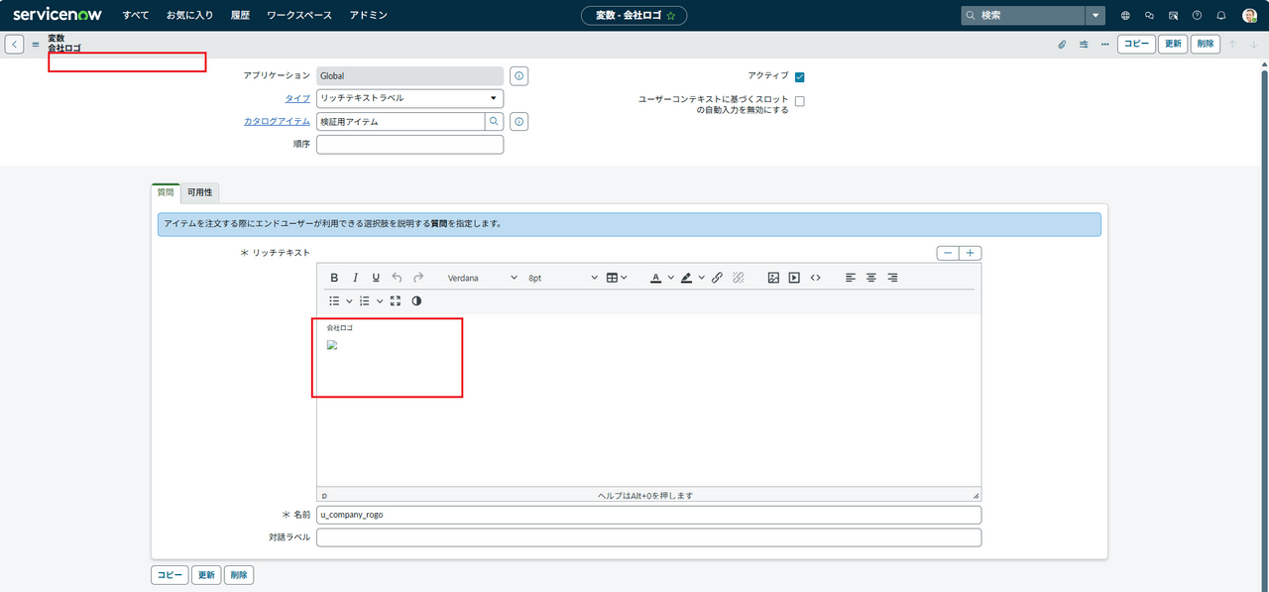Switch to the 可用性 tab
The height and width of the screenshot is (592, 1269).
coord(199,191)
